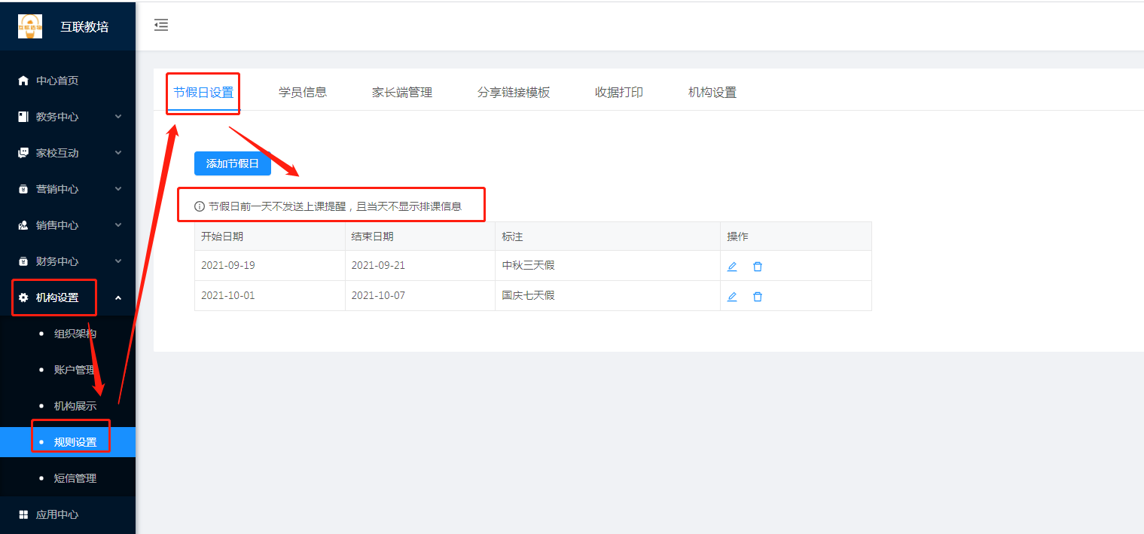Switch to the 学员信息 tab
The width and height of the screenshot is (1144, 534).
click(x=303, y=93)
